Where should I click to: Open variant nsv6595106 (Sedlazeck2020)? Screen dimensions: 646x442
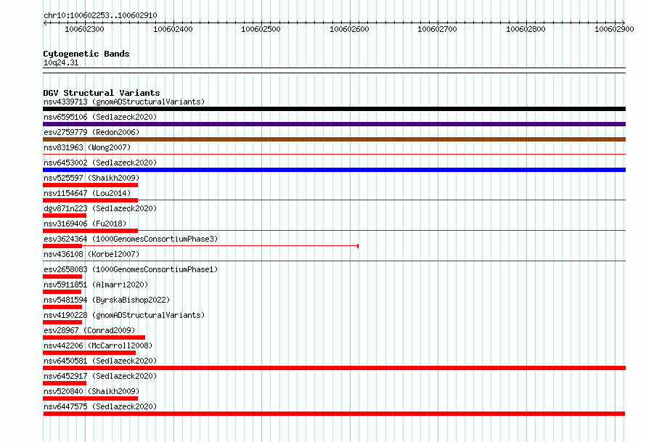[100, 117]
